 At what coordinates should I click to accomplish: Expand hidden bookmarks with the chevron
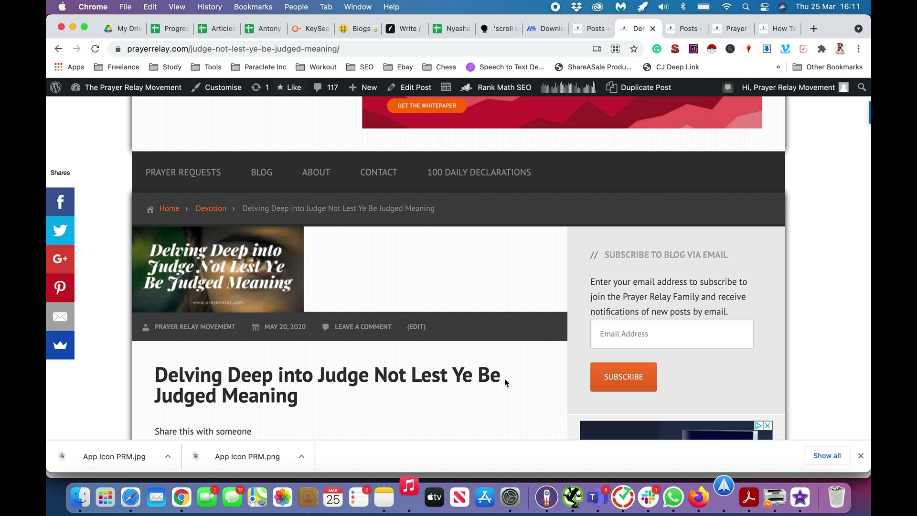click(x=778, y=67)
